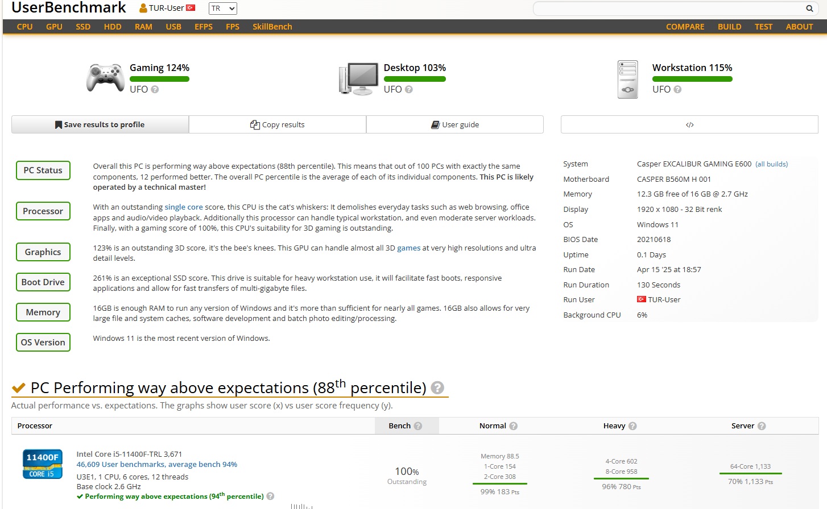The height and width of the screenshot is (509, 827).
Task: Open help for Desktop UFO rating
Action: (x=408, y=89)
